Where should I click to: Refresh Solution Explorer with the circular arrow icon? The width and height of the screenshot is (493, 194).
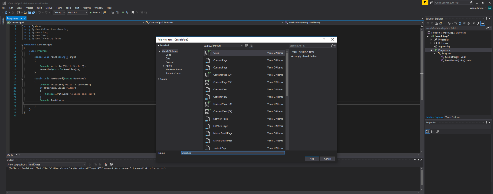point(460,23)
